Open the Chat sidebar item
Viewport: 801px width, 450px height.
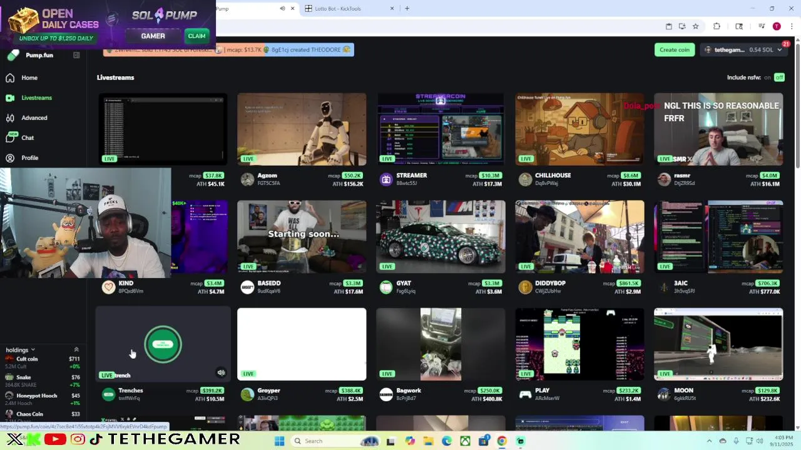tap(20, 137)
